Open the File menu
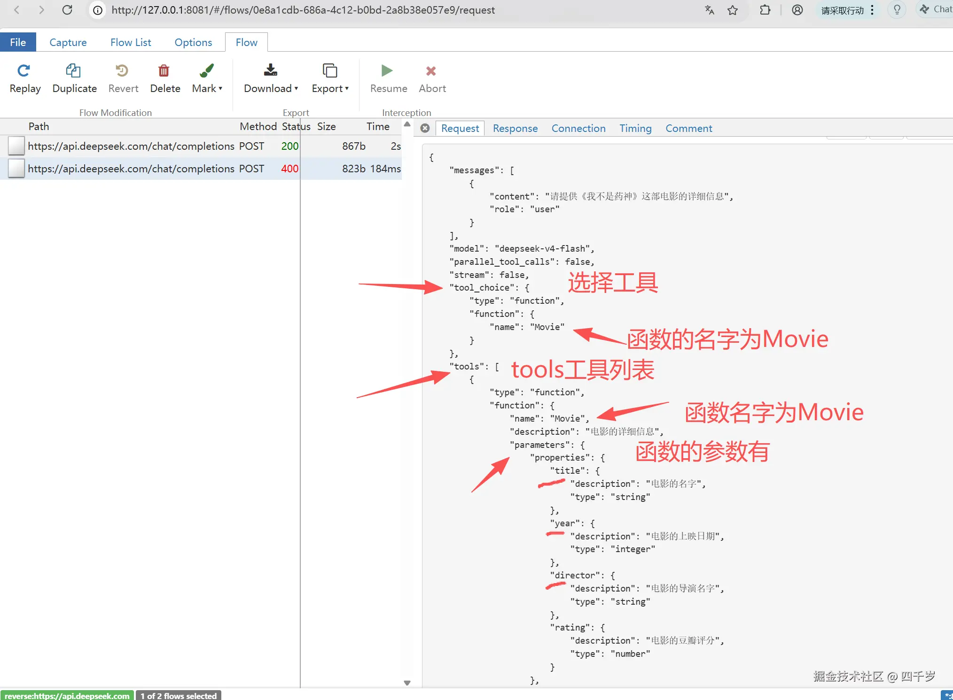The image size is (953, 700). [x=18, y=42]
